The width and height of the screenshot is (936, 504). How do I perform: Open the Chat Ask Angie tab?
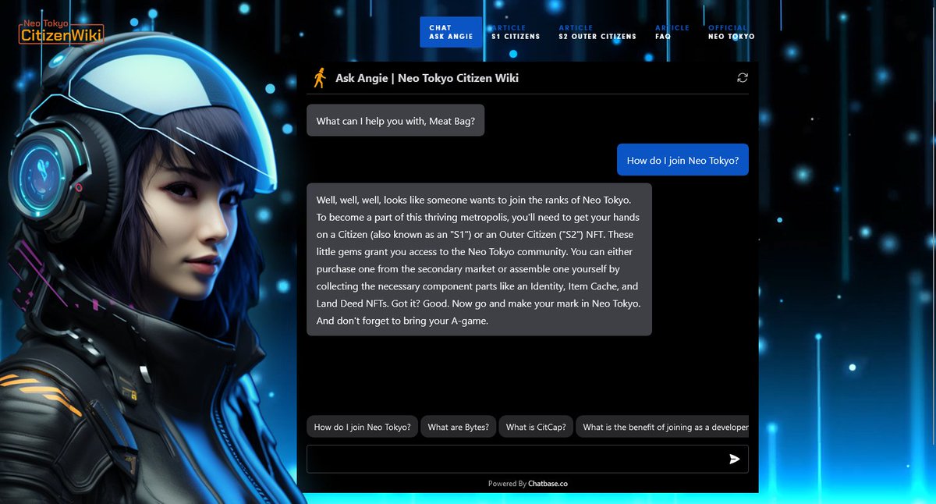tap(451, 32)
